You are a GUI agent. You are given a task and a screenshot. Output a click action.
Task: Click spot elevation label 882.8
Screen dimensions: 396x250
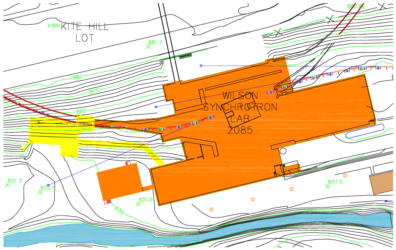click(x=354, y=6)
